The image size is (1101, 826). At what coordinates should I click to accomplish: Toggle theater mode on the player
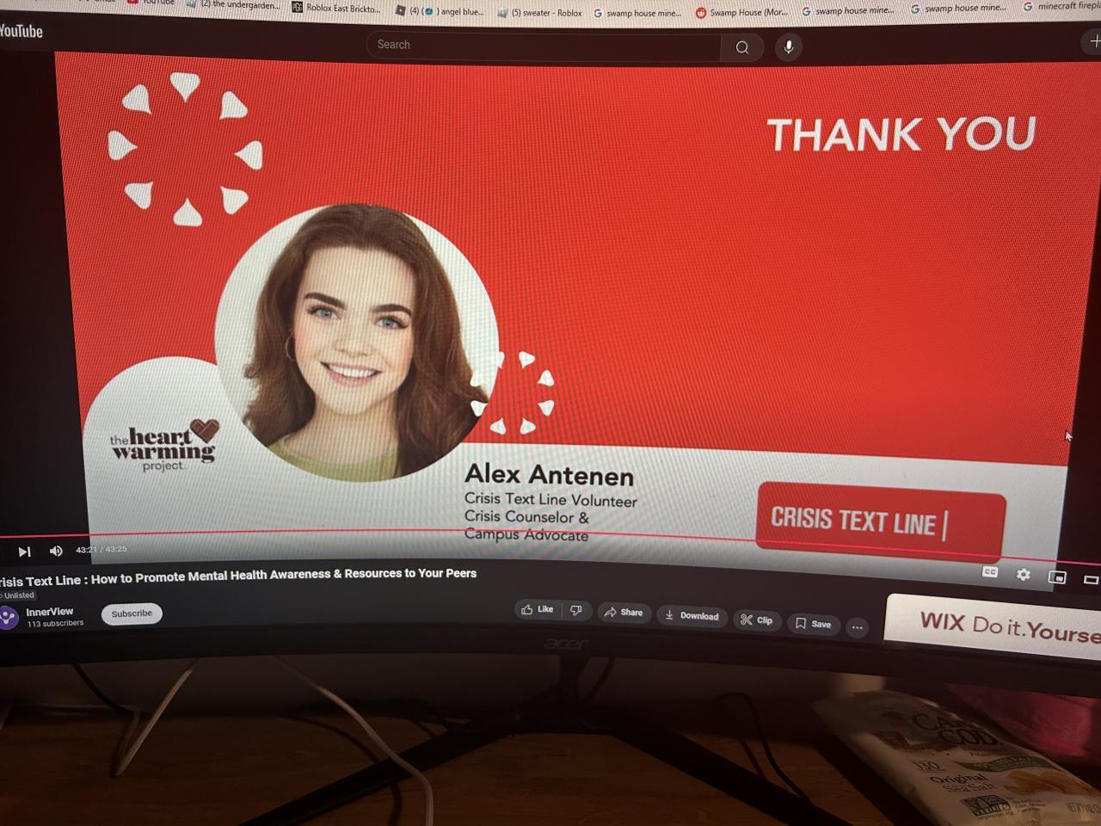click(x=1091, y=579)
